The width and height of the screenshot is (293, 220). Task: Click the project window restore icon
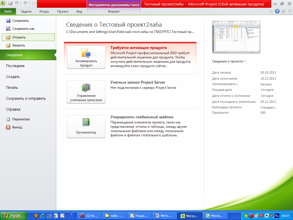point(284,11)
